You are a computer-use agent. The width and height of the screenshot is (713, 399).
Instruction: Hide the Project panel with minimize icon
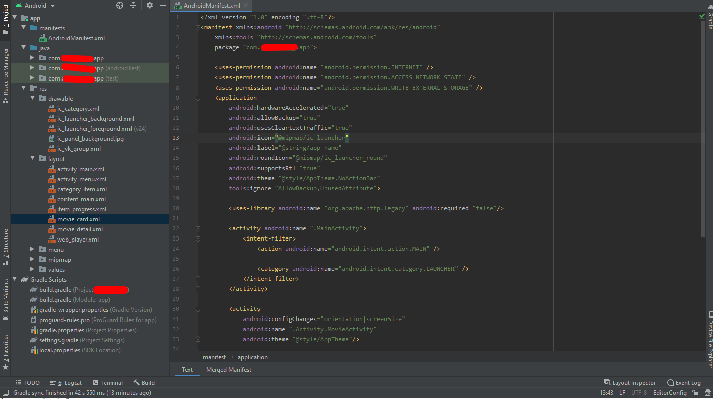point(162,5)
